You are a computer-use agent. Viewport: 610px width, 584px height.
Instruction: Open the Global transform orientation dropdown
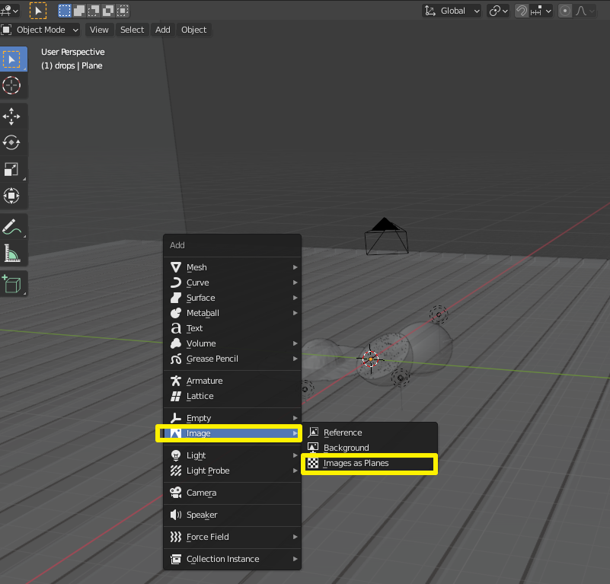click(x=452, y=11)
